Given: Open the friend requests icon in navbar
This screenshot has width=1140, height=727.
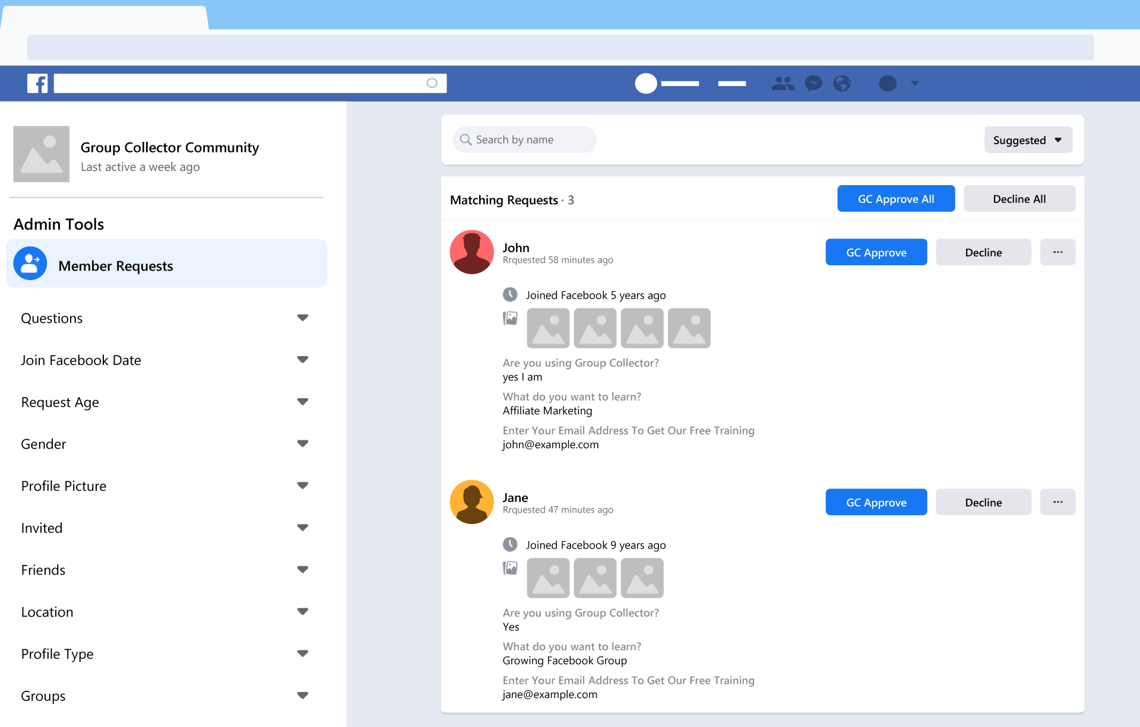Looking at the screenshot, I should tap(783, 83).
